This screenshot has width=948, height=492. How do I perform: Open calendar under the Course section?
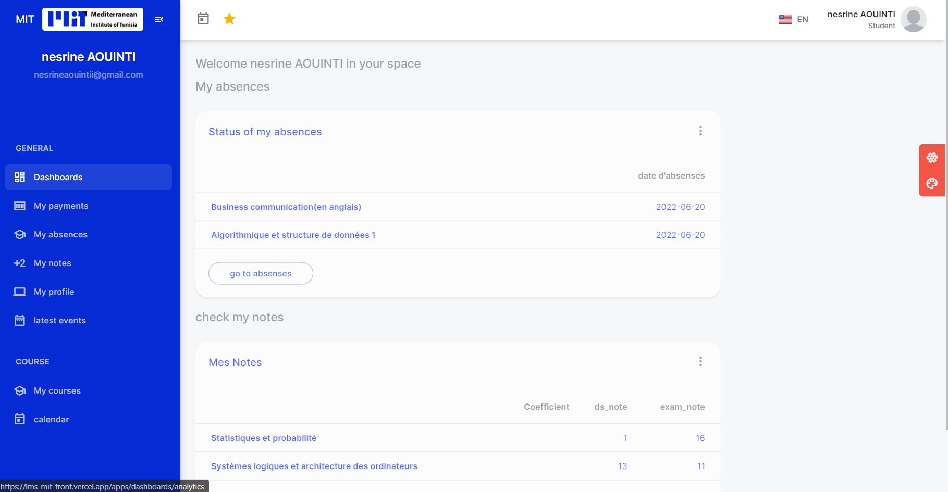click(x=51, y=419)
